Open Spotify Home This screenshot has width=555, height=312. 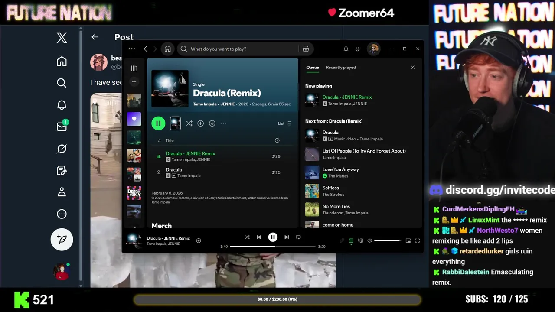coord(167,49)
